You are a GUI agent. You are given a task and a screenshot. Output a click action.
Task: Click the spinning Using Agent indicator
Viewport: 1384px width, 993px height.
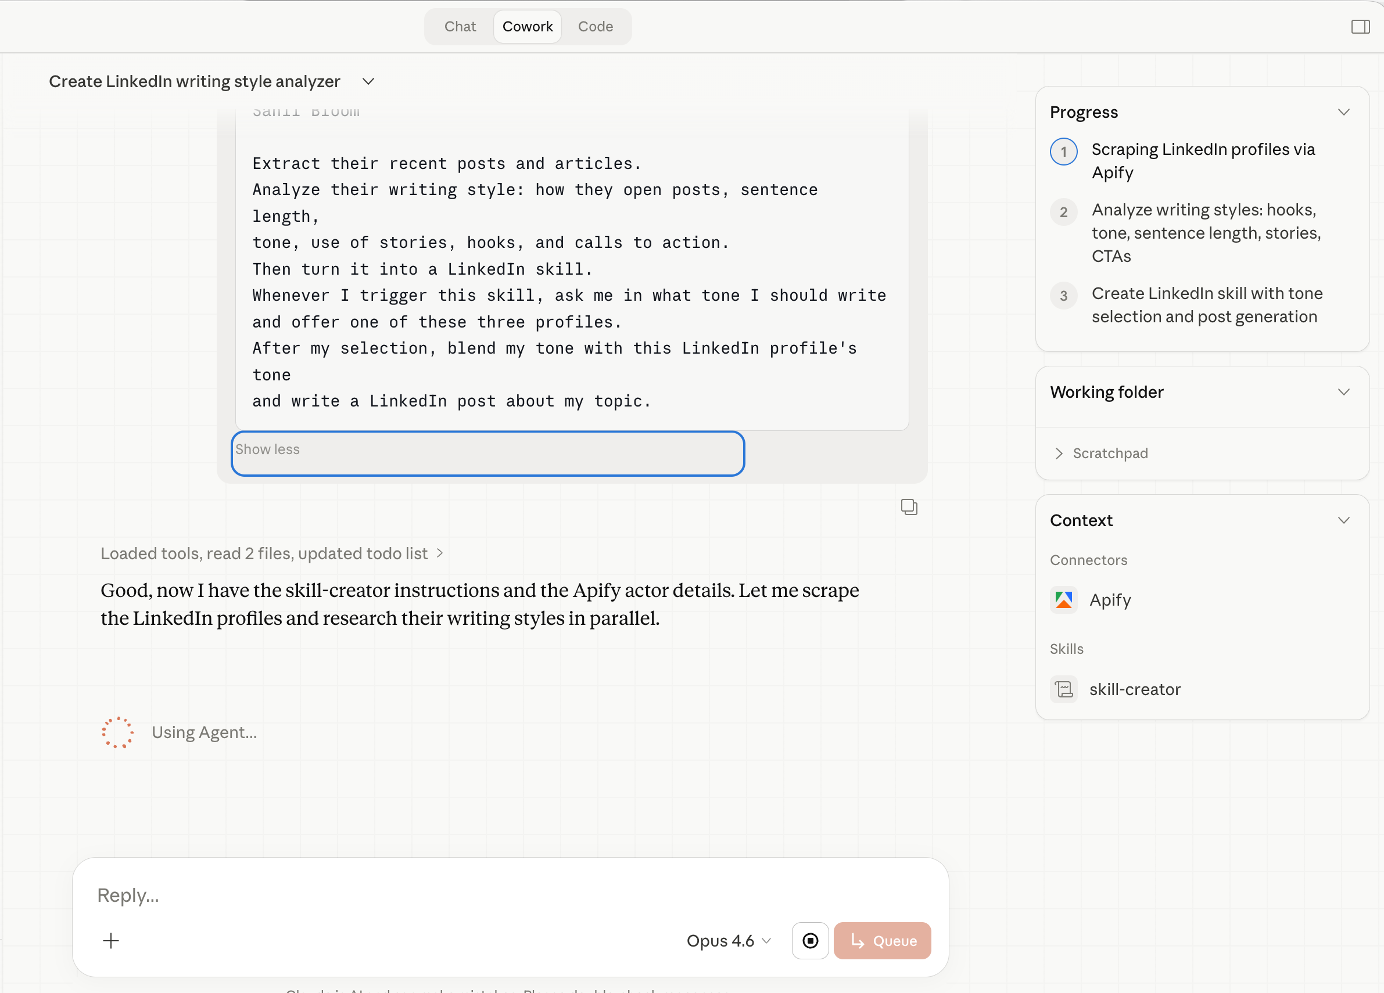(117, 732)
